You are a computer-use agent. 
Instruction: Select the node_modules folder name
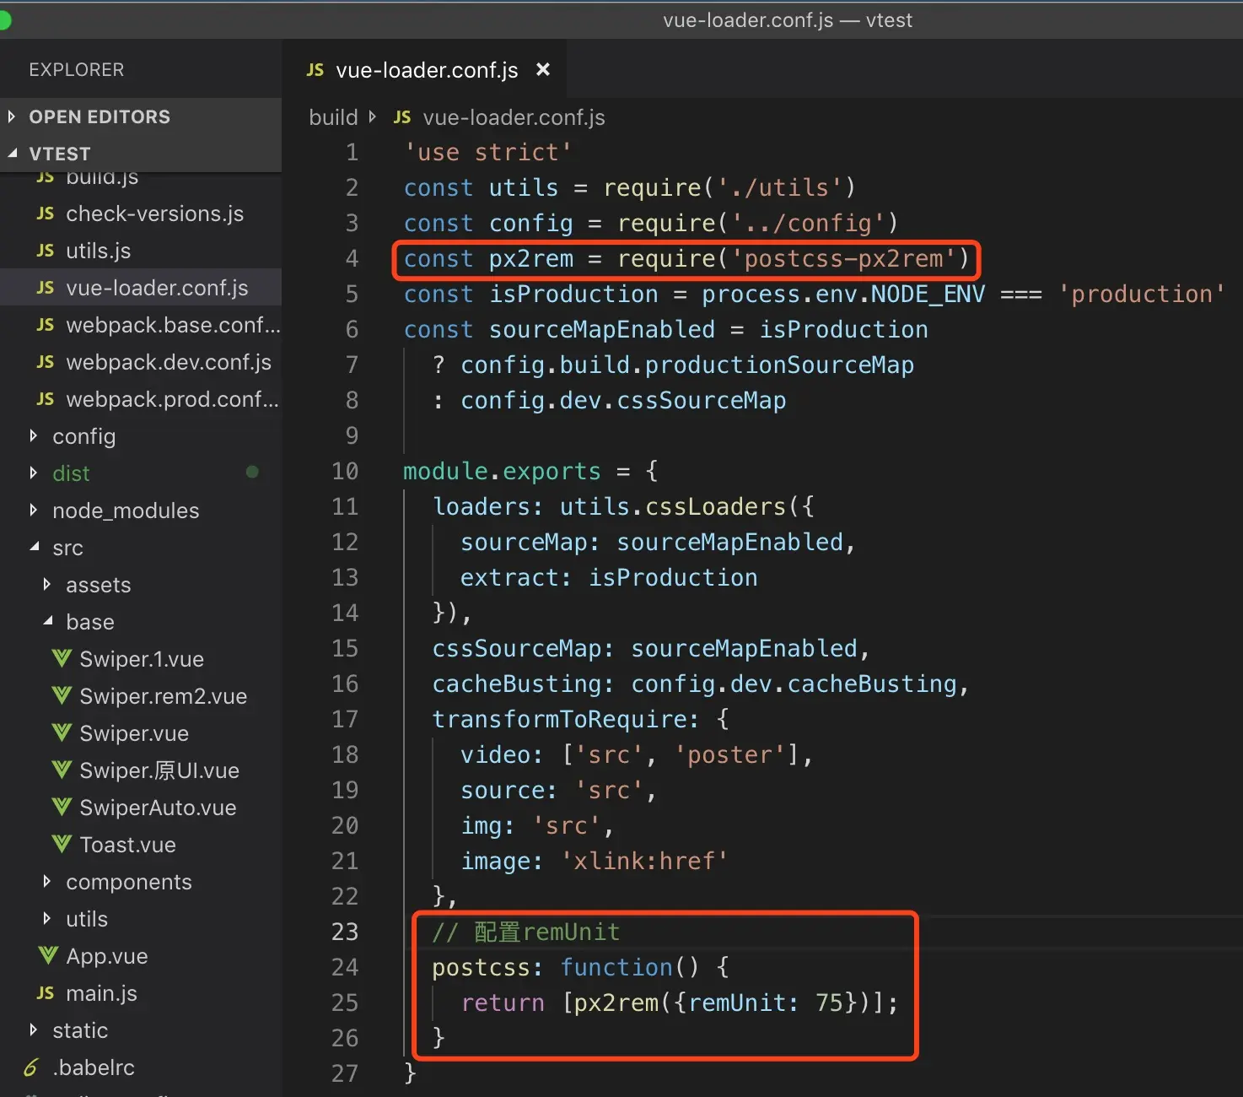(x=126, y=511)
